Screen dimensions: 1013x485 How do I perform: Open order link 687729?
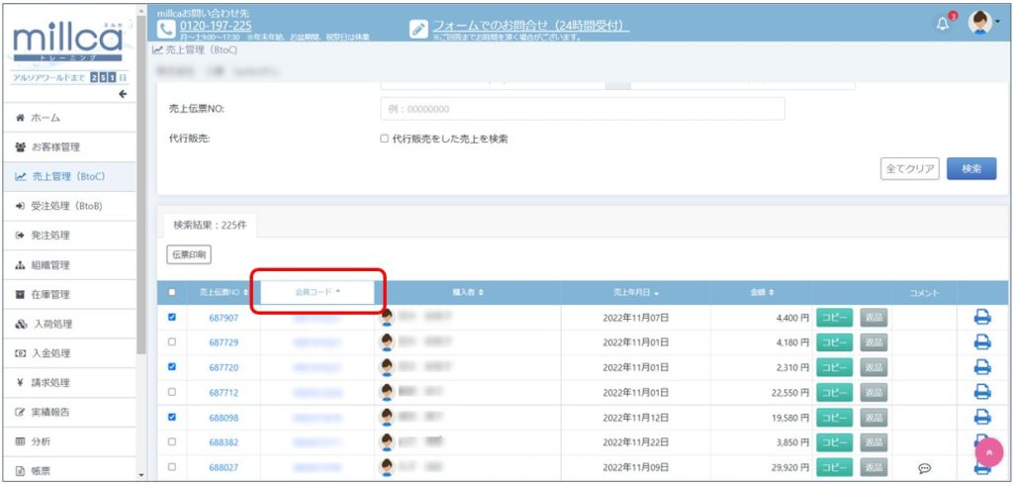point(224,341)
